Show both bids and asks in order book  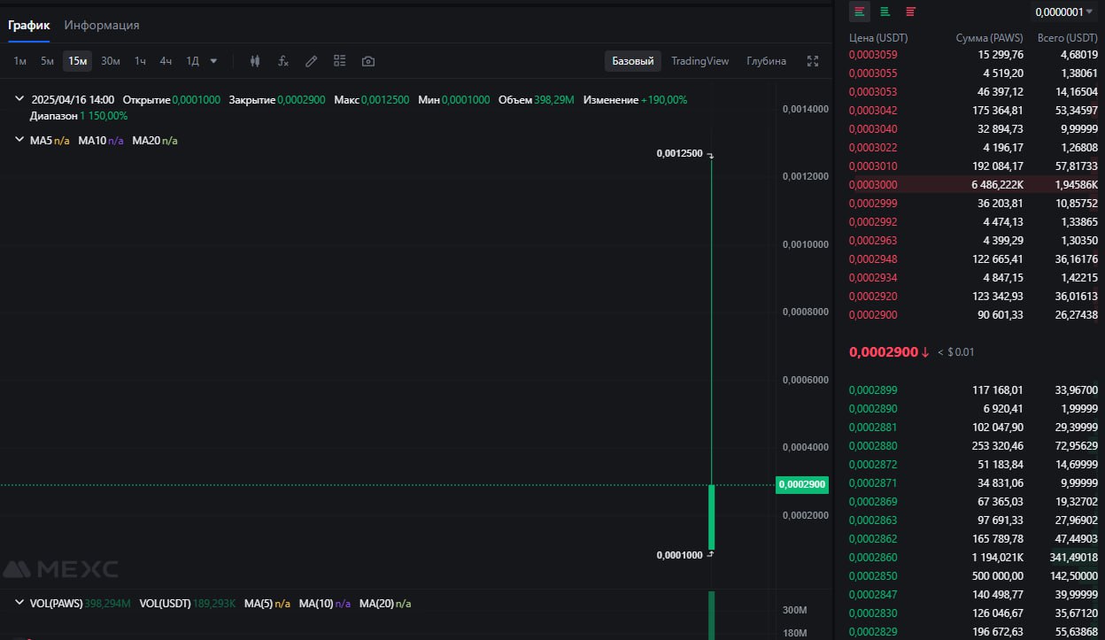[860, 12]
